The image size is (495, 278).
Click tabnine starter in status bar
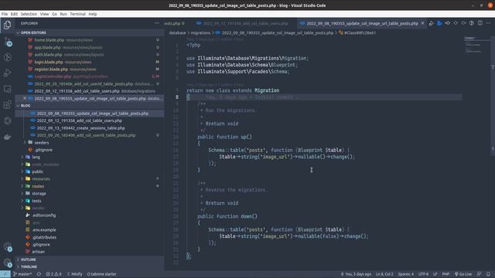[x=101, y=274]
